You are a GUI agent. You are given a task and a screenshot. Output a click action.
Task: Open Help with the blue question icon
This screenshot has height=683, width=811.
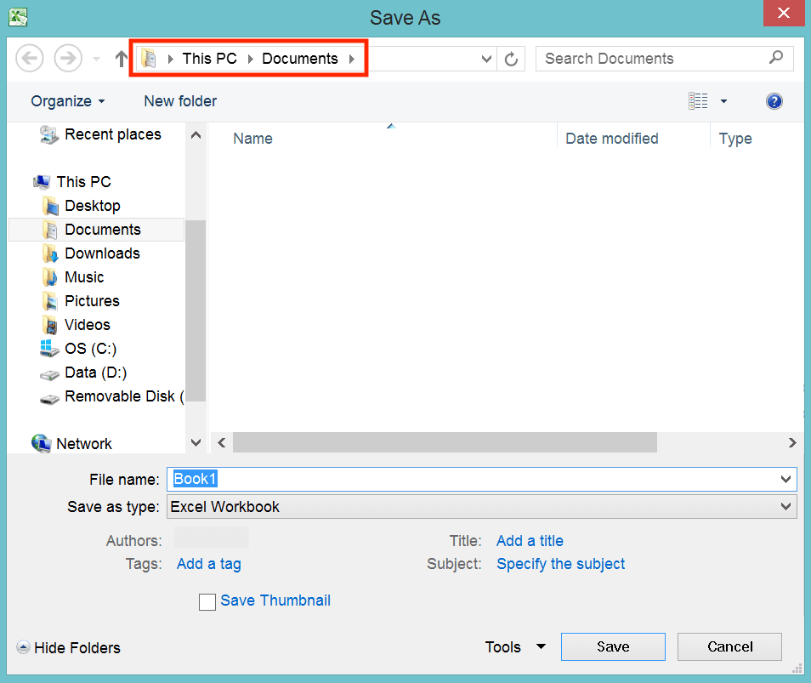774,101
